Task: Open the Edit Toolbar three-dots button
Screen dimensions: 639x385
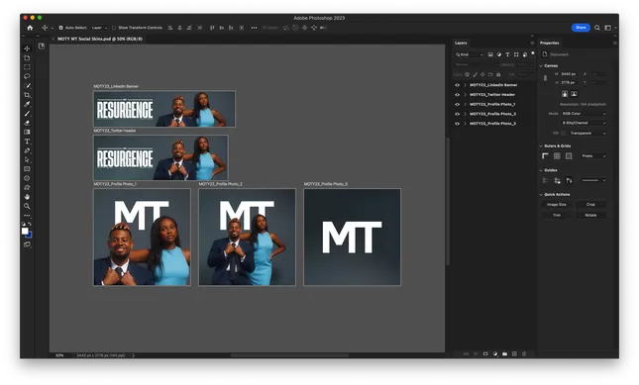Action: [x=27, y=216]
